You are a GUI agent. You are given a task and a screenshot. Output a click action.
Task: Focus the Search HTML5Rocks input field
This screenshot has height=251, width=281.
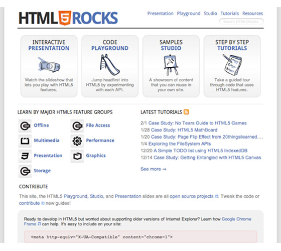click(x=241, y=22)
